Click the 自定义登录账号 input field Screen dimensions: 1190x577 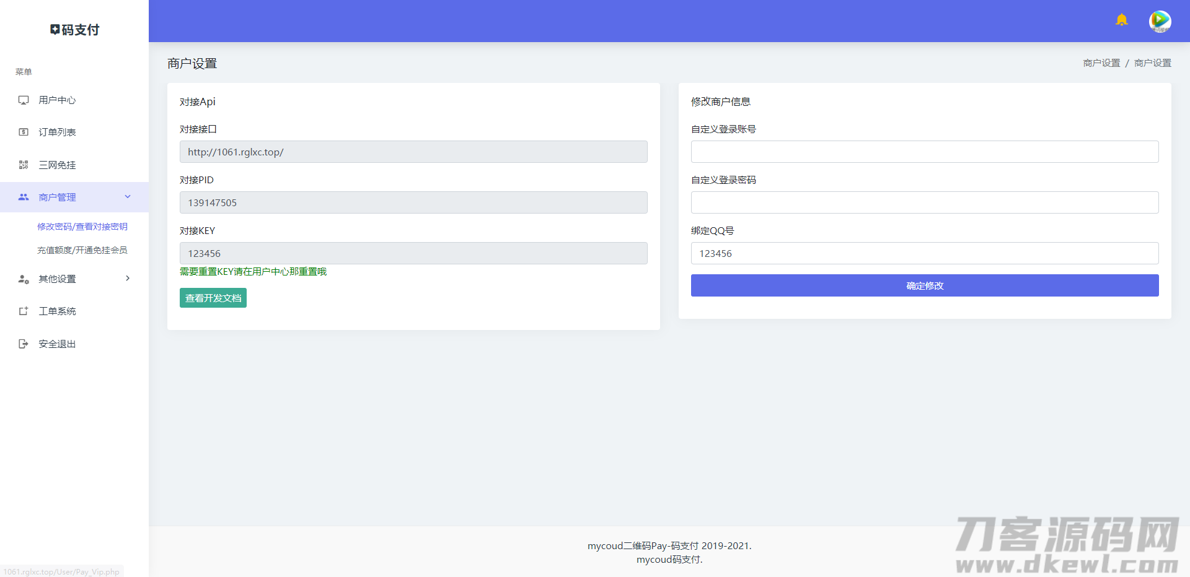pos(924,152)
